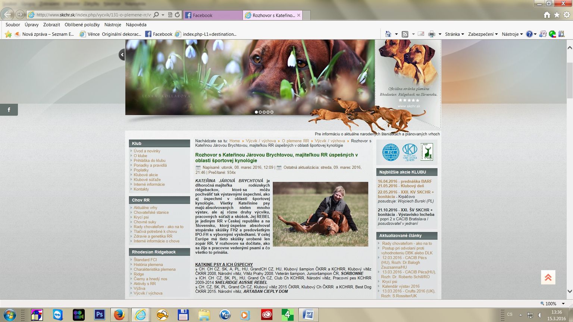This screenshot has width=573, height=322.
Task: Open Nápověda menu
Action: (x=136, y=25)
